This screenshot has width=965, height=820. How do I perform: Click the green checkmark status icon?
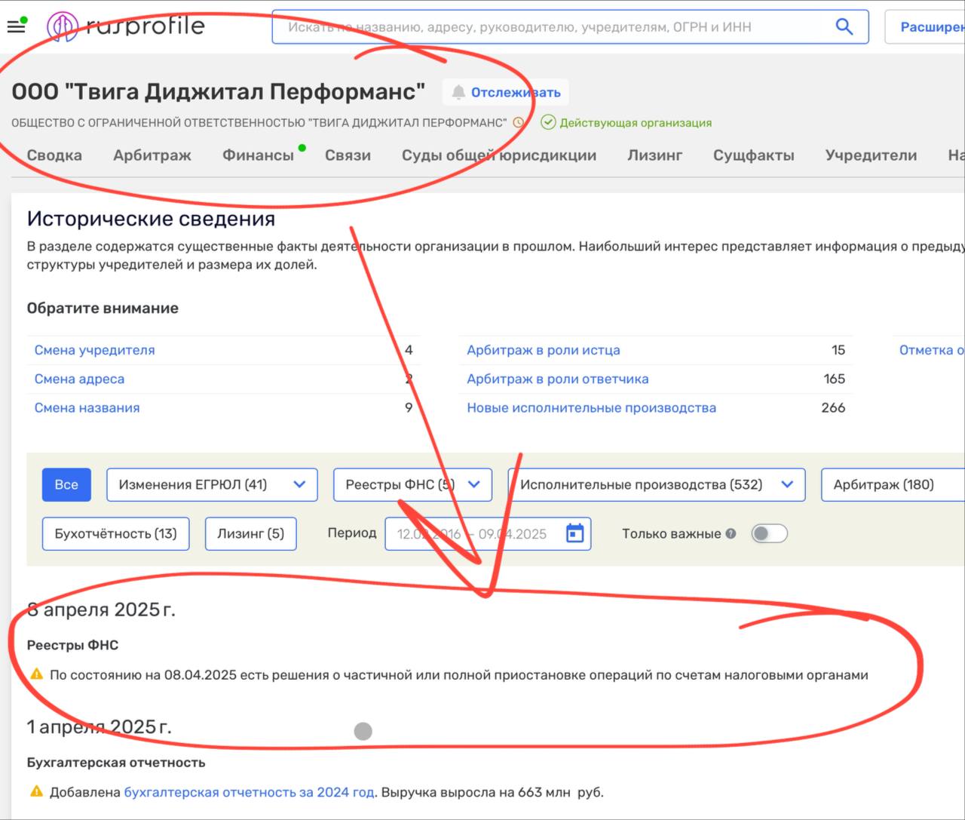point(548,122)
